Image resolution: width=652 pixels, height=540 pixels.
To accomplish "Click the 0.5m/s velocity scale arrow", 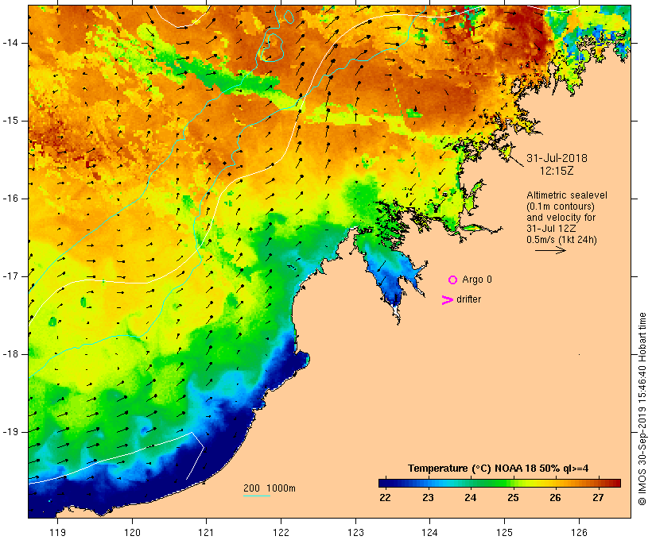I will [550, 250].
